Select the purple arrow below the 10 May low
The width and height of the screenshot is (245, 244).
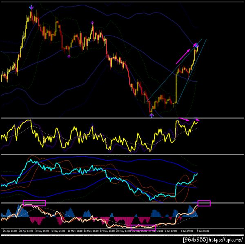(69, 56)
